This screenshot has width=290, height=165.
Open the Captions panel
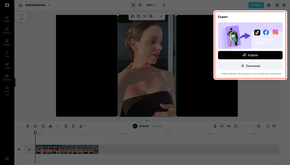pyautogui.click(x=7, y=31)
